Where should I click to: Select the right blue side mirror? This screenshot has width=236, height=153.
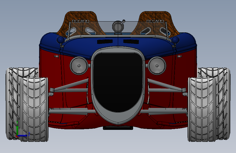coord(176,40)
